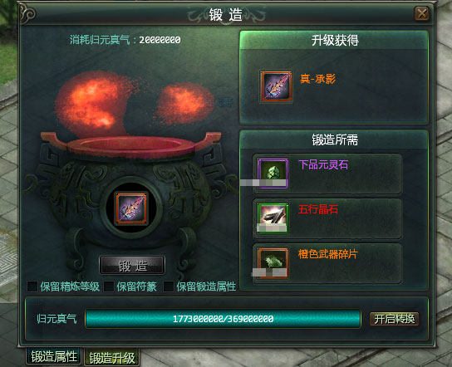The height and width of the screenshot is (367, 452).
Task: Click the 下品元灵石 green stone icon
Action: [273, 174]
